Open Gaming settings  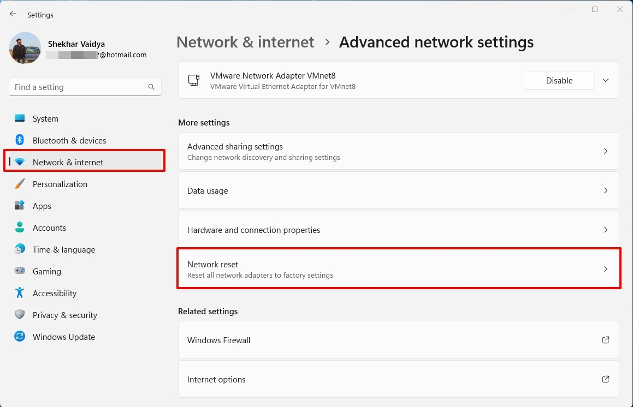pyautogui.click(x=85, y=271)
